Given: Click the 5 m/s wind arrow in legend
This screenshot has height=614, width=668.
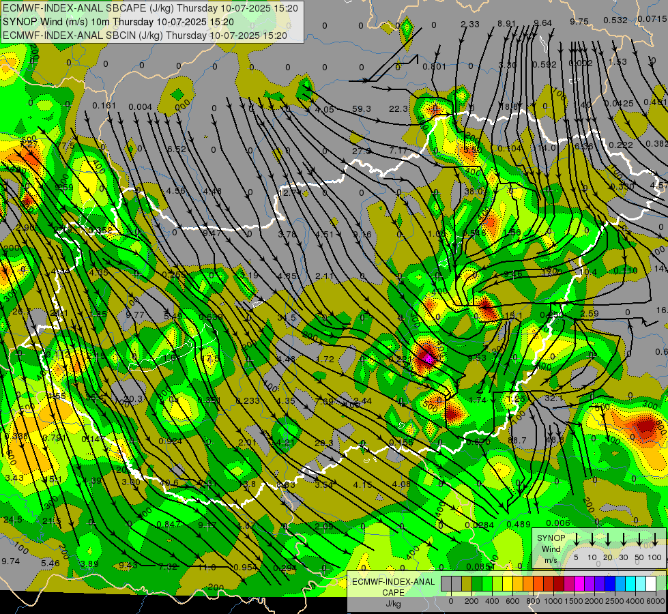Looking at the screenshot, I should coord(576,540).
